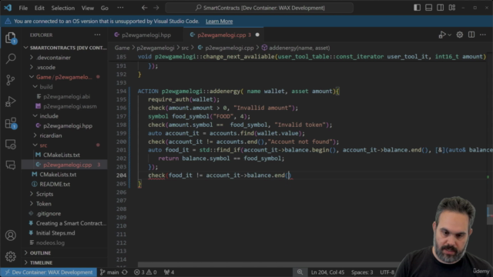
Task: Open the View menu
Action: point(87,8)
